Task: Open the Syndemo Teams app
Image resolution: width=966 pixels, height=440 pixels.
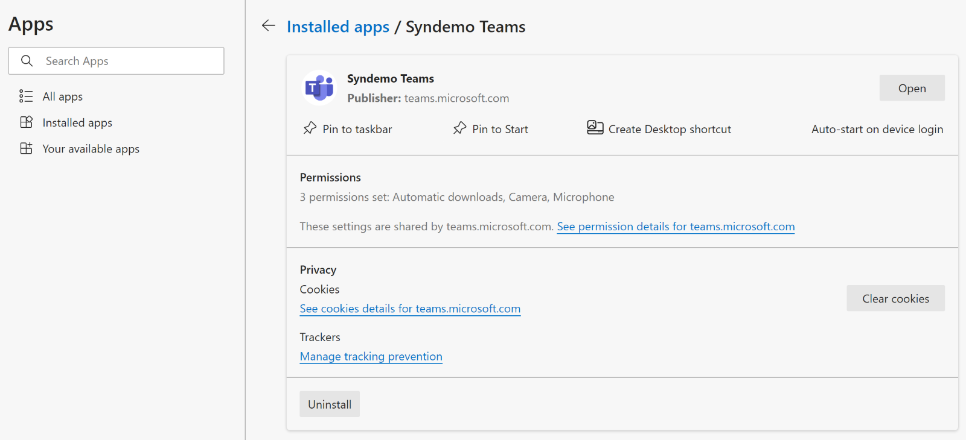Action: click(x=912, y=88)
